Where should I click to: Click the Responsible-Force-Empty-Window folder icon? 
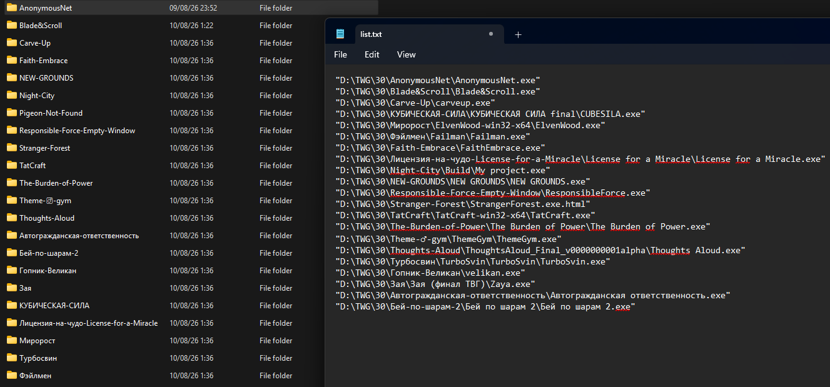coord(11,131)
